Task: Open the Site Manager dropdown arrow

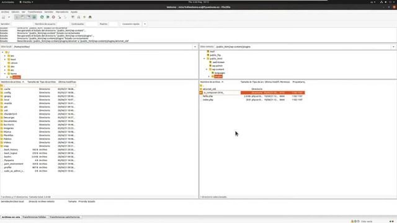Action: pos(9,17)
